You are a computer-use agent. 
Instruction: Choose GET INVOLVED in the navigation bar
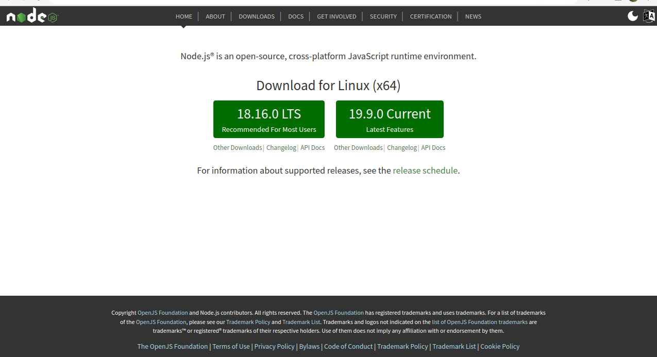pyautogui.click(x=336, y=16)
